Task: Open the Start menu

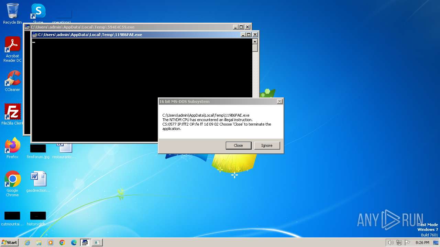Action: pos(9,243)
